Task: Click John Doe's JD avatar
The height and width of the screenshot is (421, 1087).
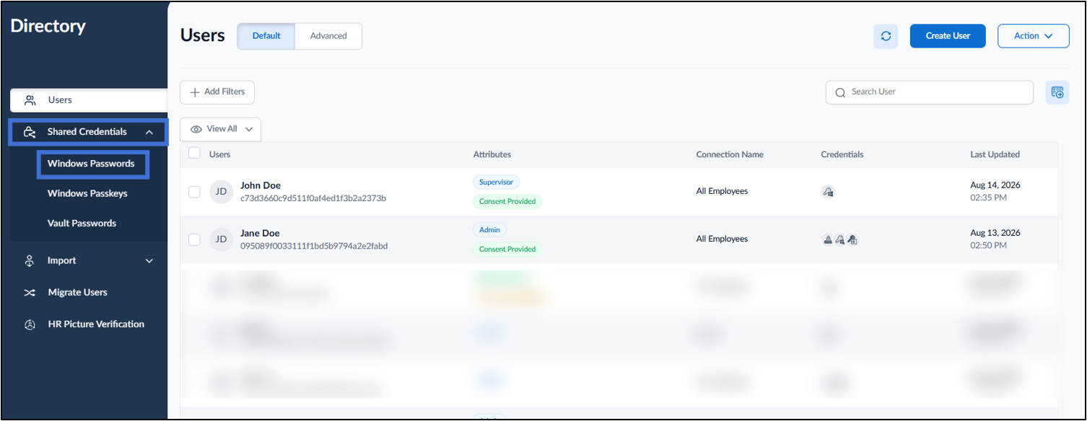Action: click(x=222, y=192)
